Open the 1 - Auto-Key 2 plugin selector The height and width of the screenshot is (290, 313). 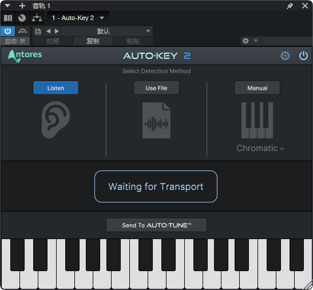[x=78, y=18]
